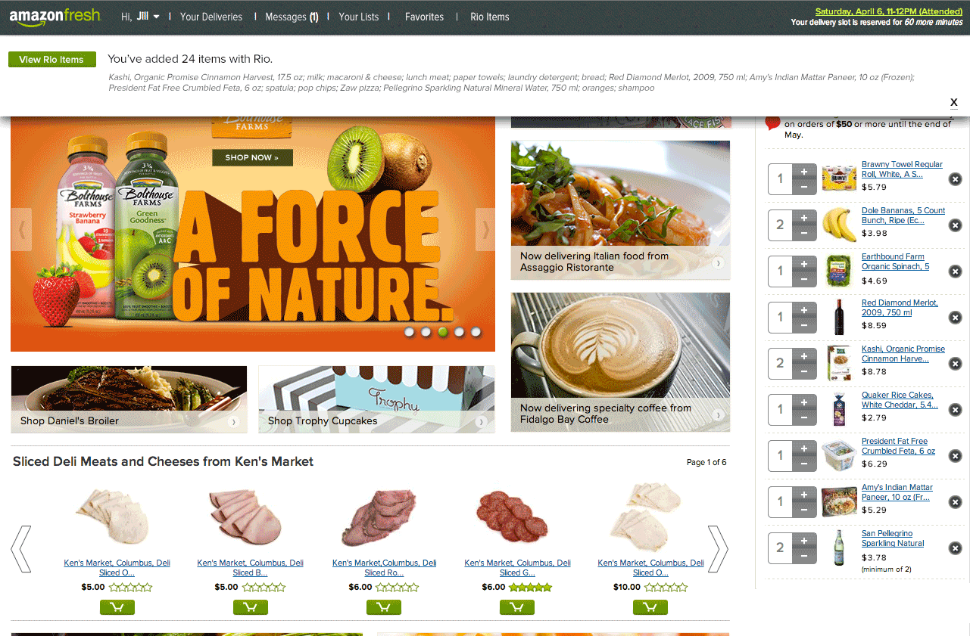Open Messages (1)
Screen dimensions: 970x636
pyautogui.click(x=292, y=17)
